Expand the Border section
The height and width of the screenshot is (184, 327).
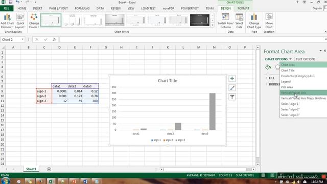pos(272,84)
